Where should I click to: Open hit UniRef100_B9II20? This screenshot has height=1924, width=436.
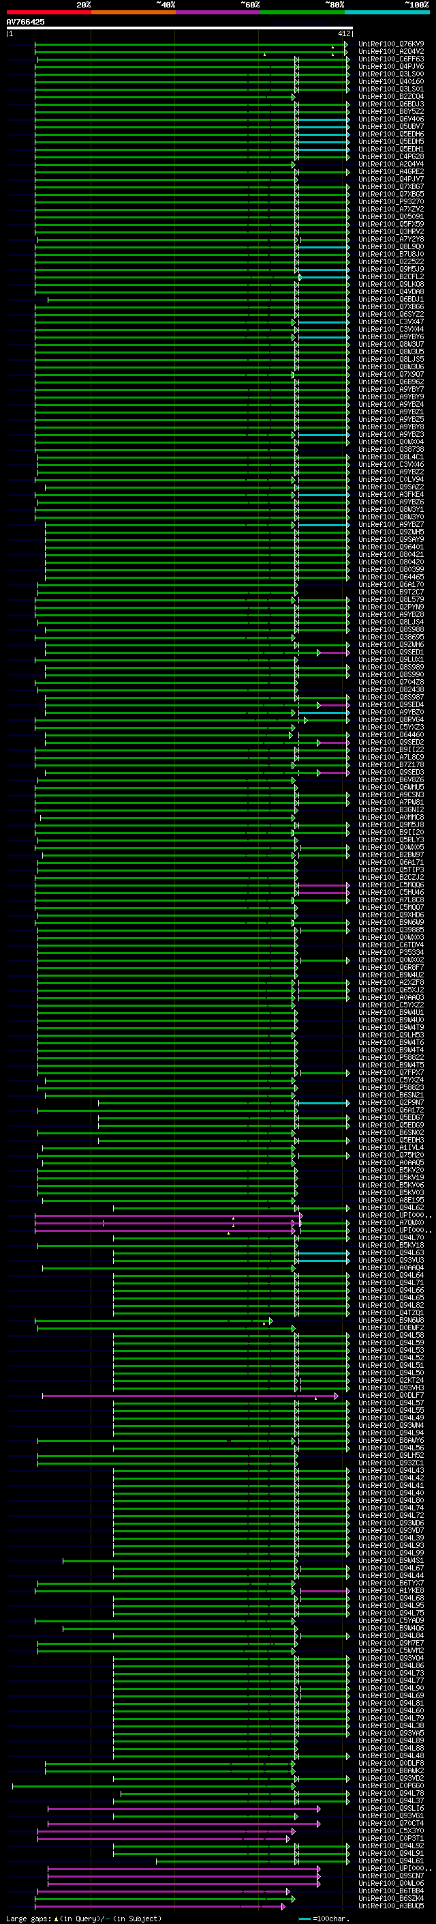point(390,832)
